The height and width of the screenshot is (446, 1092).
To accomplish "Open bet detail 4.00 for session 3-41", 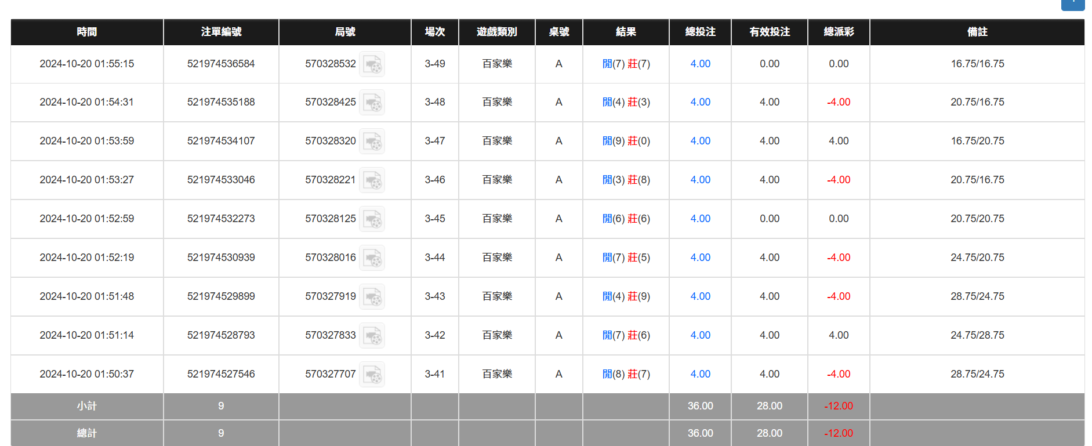I will click(700, 374).
